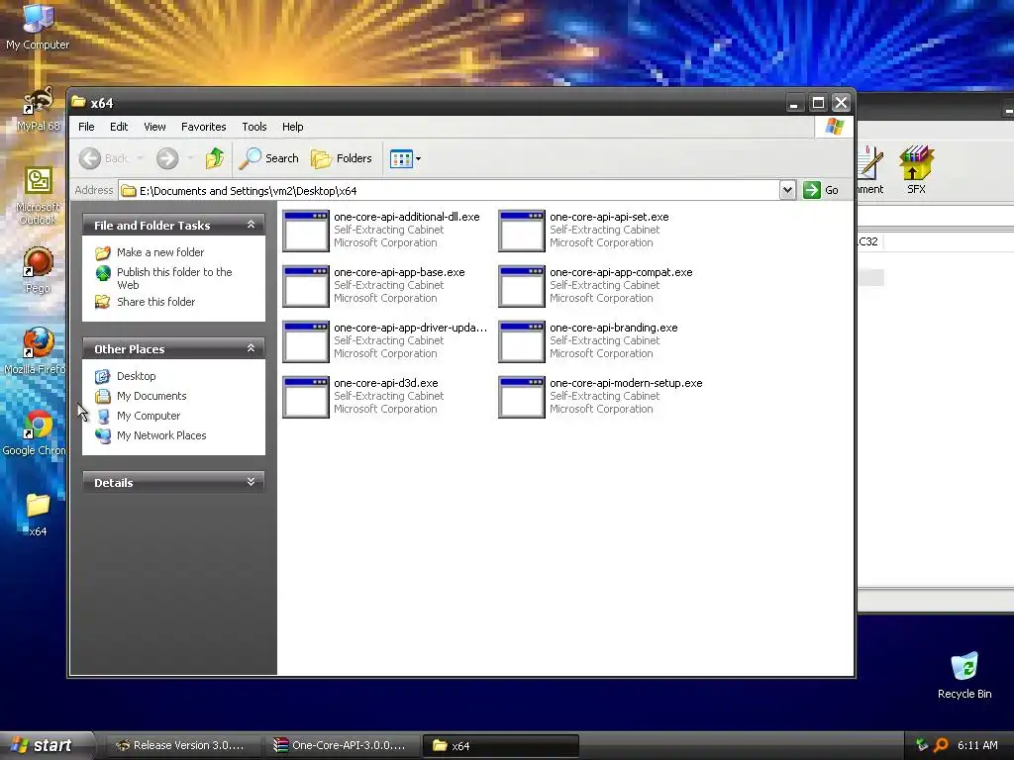1014x760 pixels.
Task: Click one-core-api-d3d.exe file name
Action: coord(385,383)
